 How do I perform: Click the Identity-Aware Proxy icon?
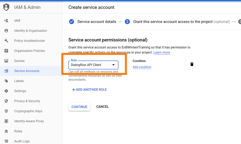pos(6,121)
